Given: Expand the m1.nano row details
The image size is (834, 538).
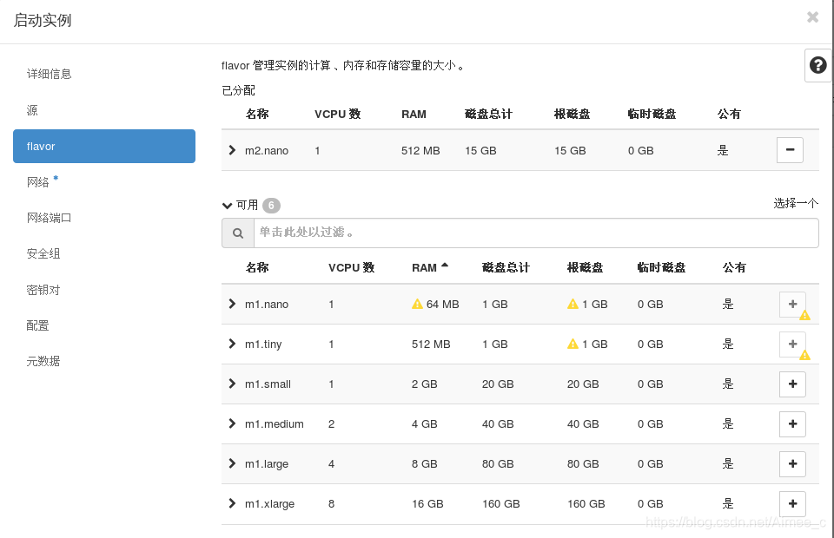Looking at the screenshot, I should coord(232,304).
